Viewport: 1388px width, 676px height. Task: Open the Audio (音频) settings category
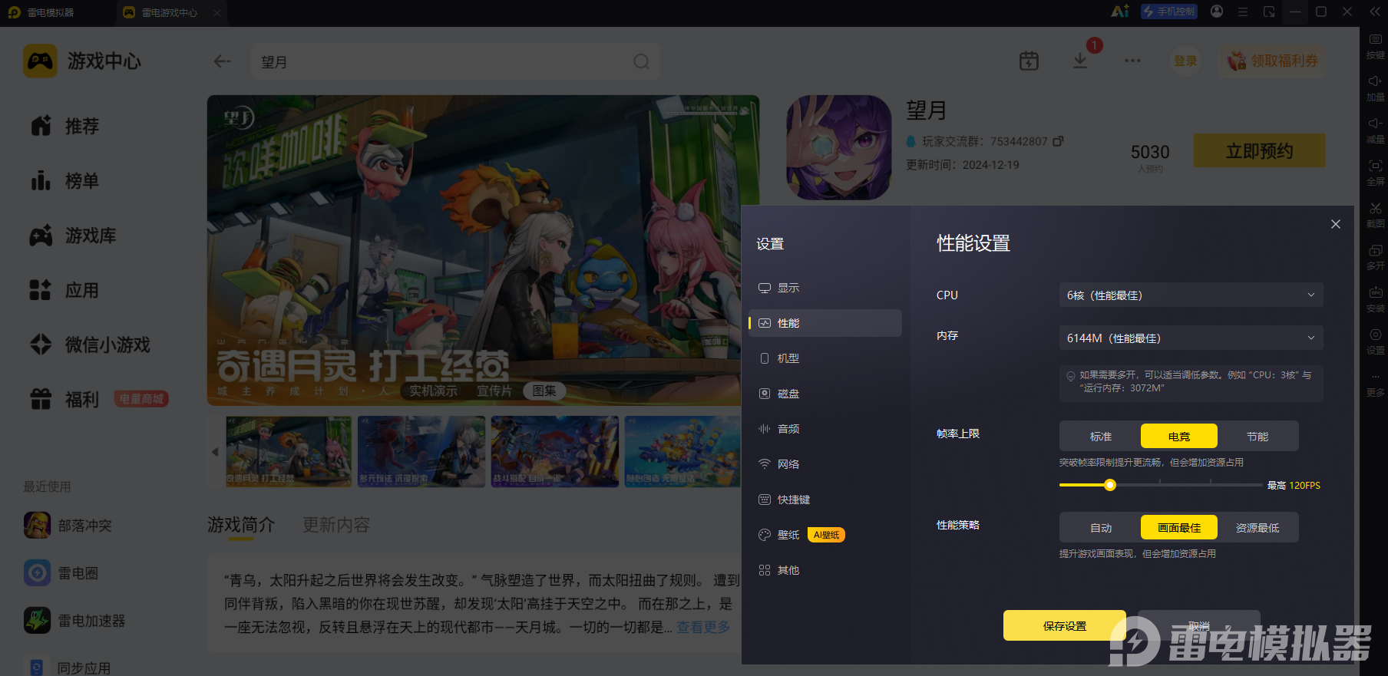coord(825,429)
